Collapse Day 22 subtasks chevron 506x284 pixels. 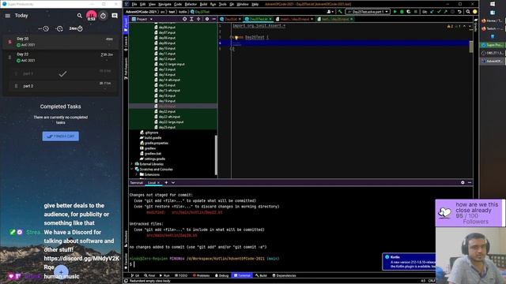point(107,60)
